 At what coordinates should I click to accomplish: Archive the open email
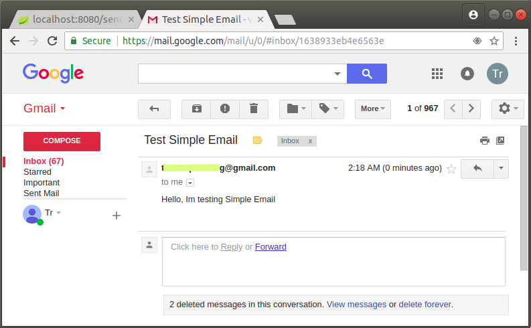tap(196, 109)
